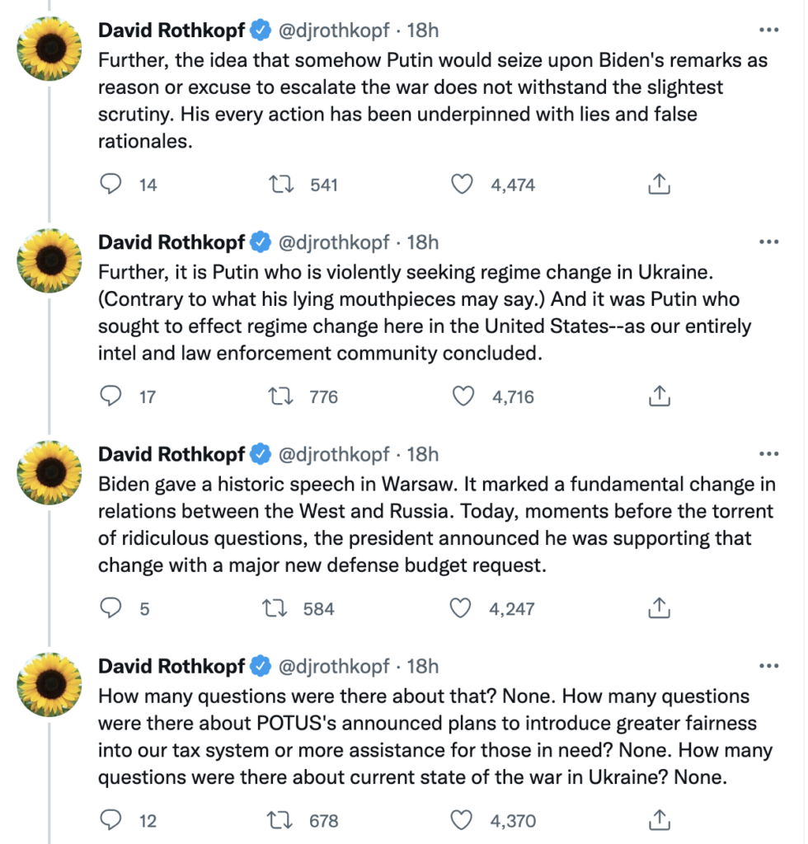Open David Rothkopf's profile name on first tweet
This screenshot has width=808, height=844.
pos(171,30)
